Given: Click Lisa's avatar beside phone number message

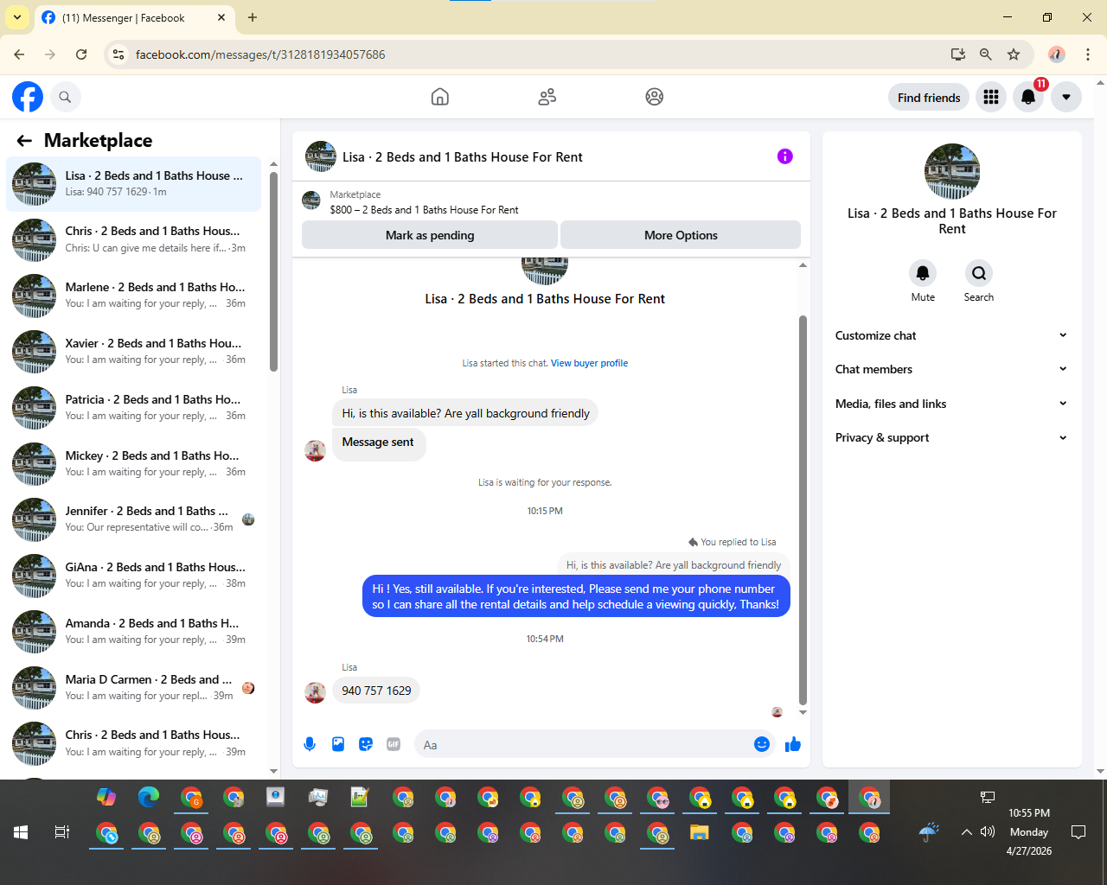Looking at the screenshot, I should coord(315,691).
